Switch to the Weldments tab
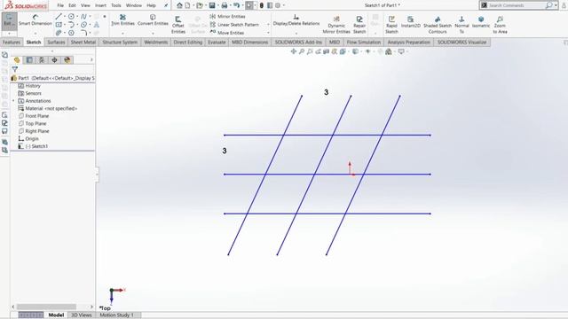 coord(156,43)
